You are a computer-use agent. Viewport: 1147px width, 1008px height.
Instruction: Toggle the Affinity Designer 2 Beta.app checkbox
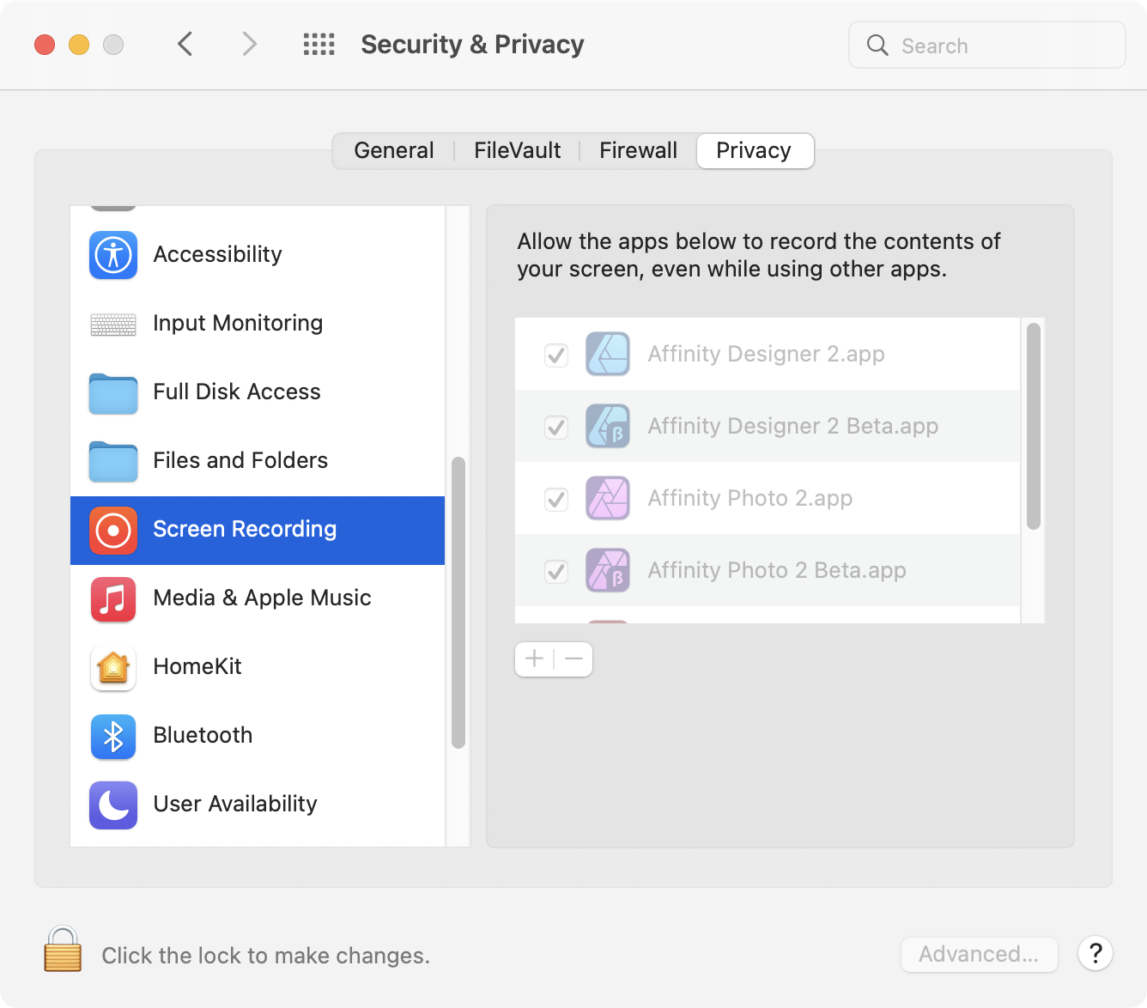coord(556,427)
